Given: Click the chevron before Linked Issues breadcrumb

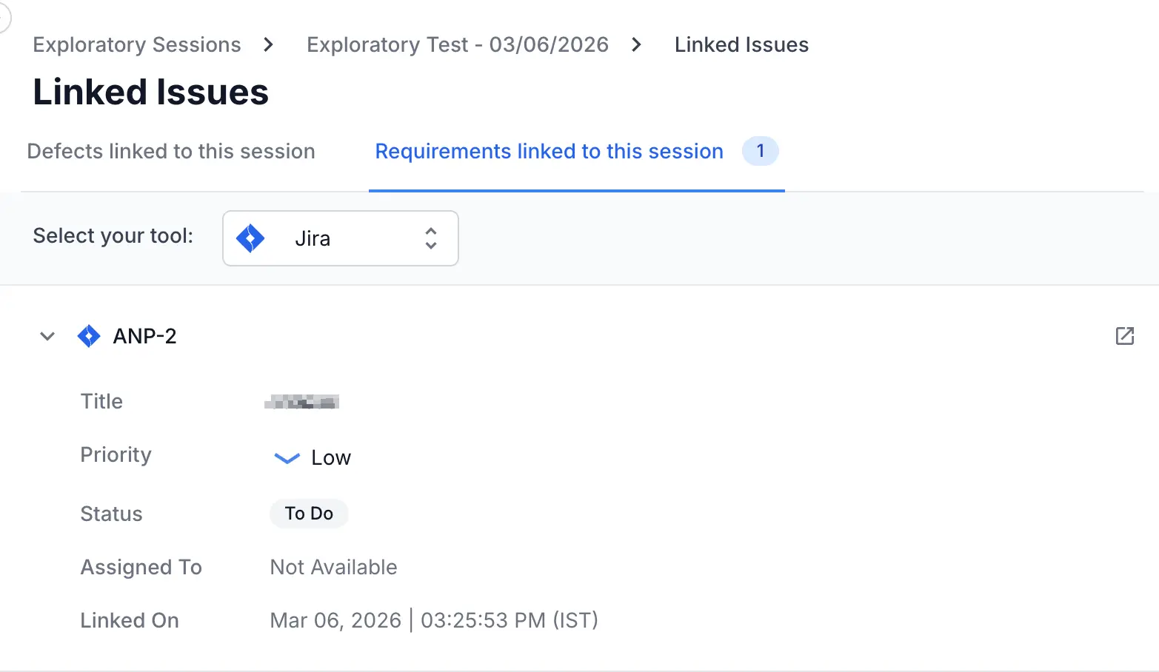Looking at the screenshot, I should point(635,44).
